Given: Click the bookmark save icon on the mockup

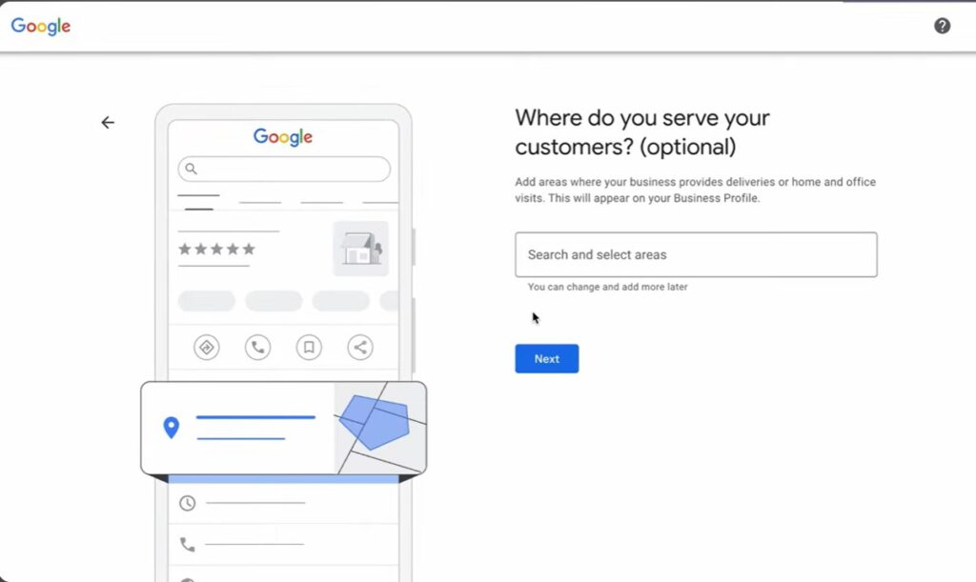Looking at the screenshot, I should (308, 347).
